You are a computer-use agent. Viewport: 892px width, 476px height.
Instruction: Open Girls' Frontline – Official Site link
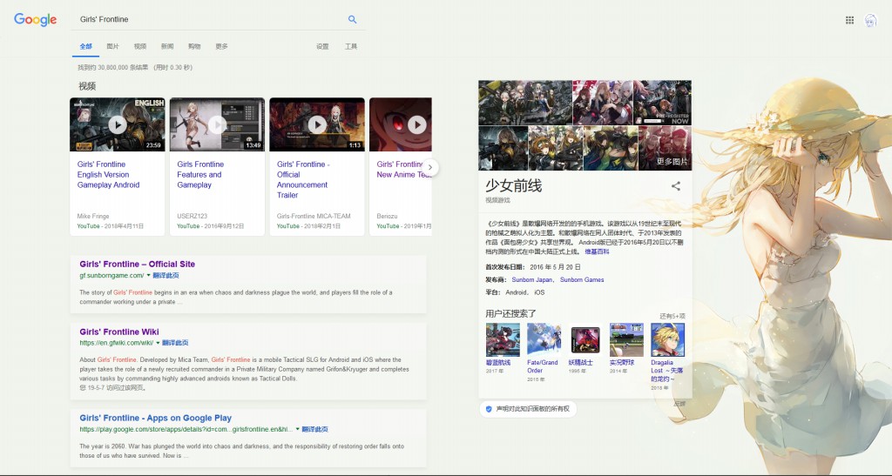pos(137,264)
